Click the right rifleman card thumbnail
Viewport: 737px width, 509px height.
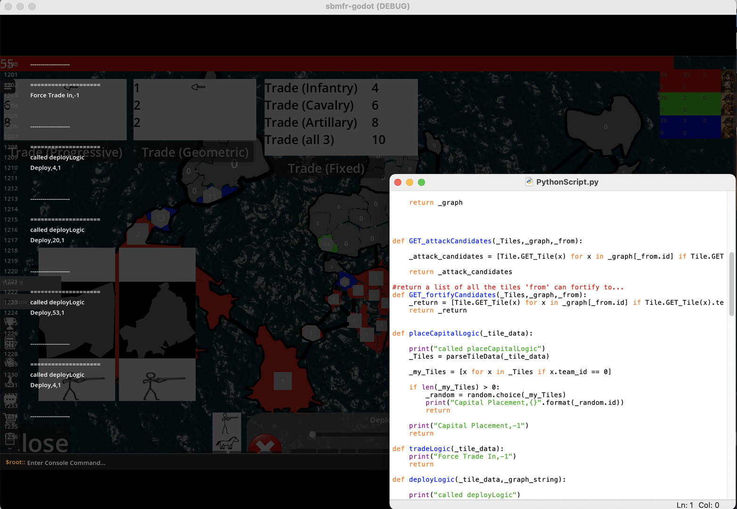157,380
